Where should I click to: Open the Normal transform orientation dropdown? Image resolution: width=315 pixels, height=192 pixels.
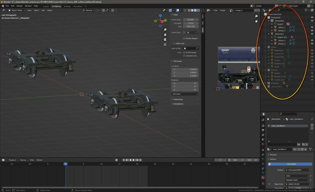pyautogui.click(x=89, y=10)
